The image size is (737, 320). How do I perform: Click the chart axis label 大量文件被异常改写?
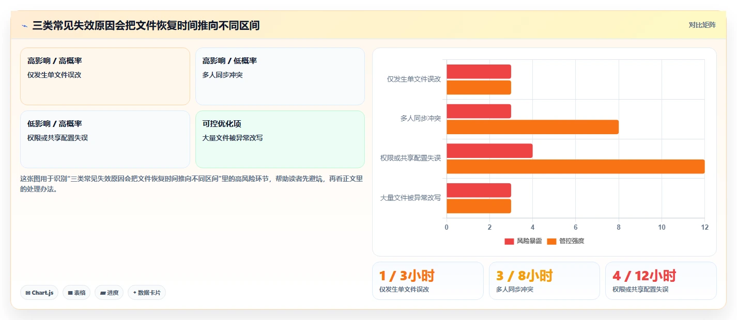tap(411, 198)
